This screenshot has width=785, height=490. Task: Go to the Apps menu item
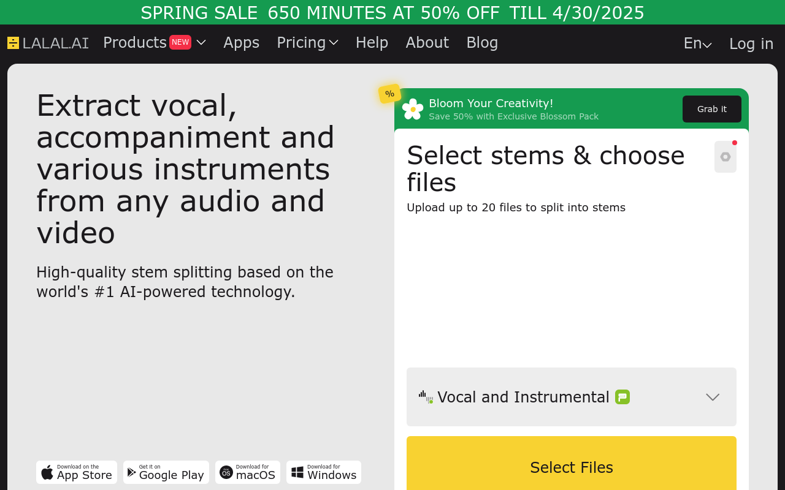tap(242, 42)
